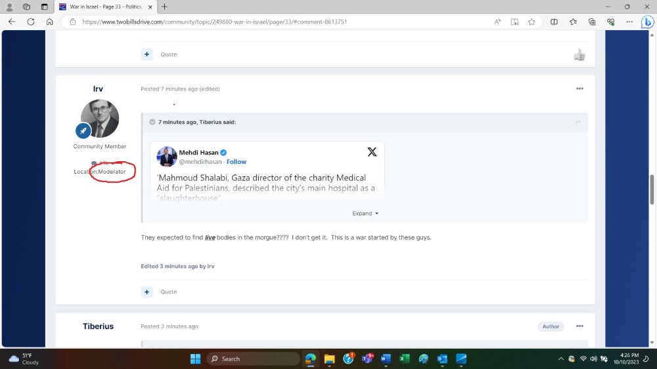This screenshot has width=657, height=369.
Task: Open the browser home page
Action: click(x=49, y=22)
